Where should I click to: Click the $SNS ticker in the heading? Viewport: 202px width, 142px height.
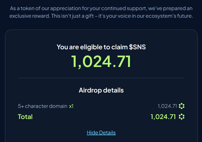(137, 47)
